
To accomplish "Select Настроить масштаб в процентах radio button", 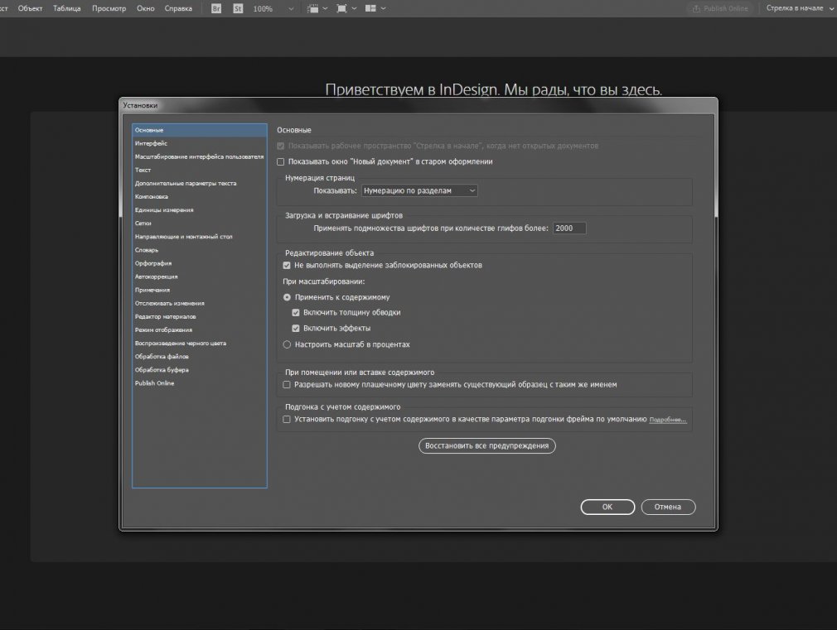I will tap(287, 344).
